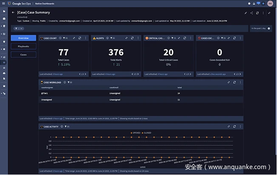Image resolution: width=277 pixels, height=175 pixels.
Task: Refresh the Case Activity chart
Action: [234, 127]
